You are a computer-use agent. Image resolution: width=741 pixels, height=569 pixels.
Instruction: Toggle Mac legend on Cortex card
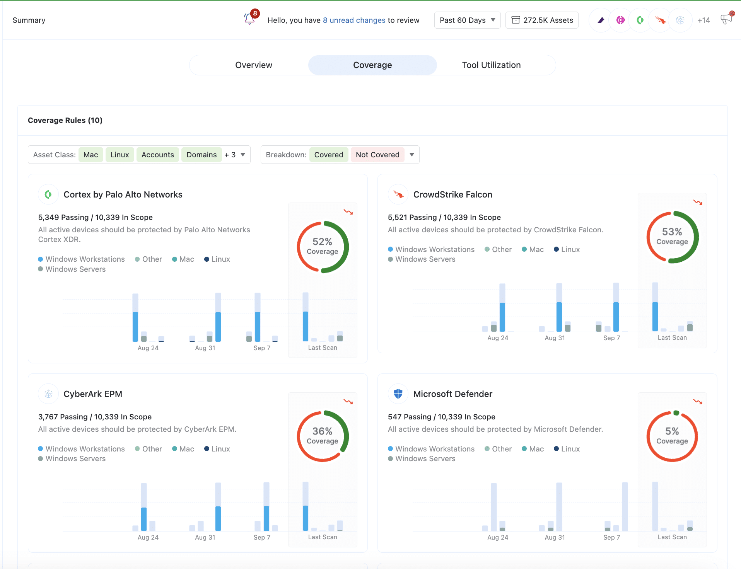pyautogui.click(x=183, y=259)
